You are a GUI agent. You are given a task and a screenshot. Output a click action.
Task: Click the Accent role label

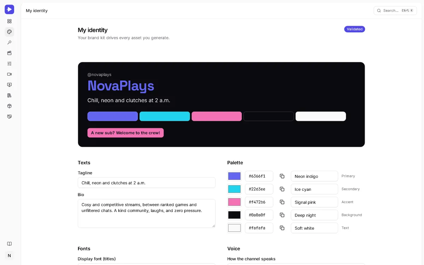point(347,202)
